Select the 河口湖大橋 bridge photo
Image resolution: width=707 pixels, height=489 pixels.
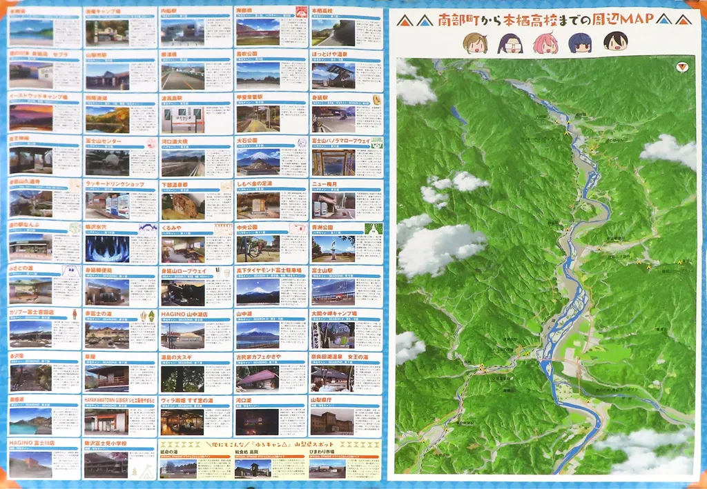[x=182, y=163]
